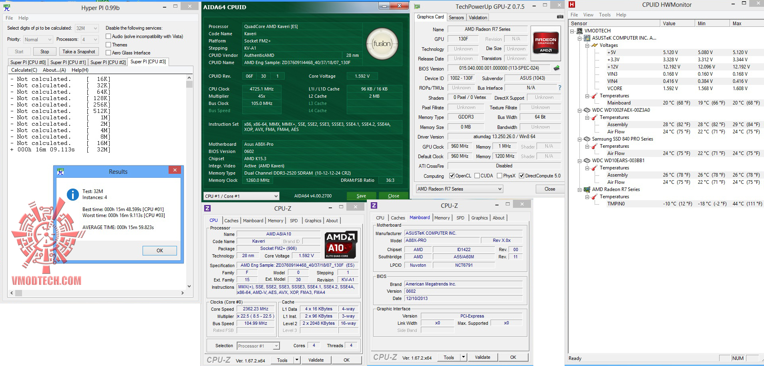Click the BIOS version save chip icon in GPU-Z
This screenshot has height=366, width=764.
556,68
